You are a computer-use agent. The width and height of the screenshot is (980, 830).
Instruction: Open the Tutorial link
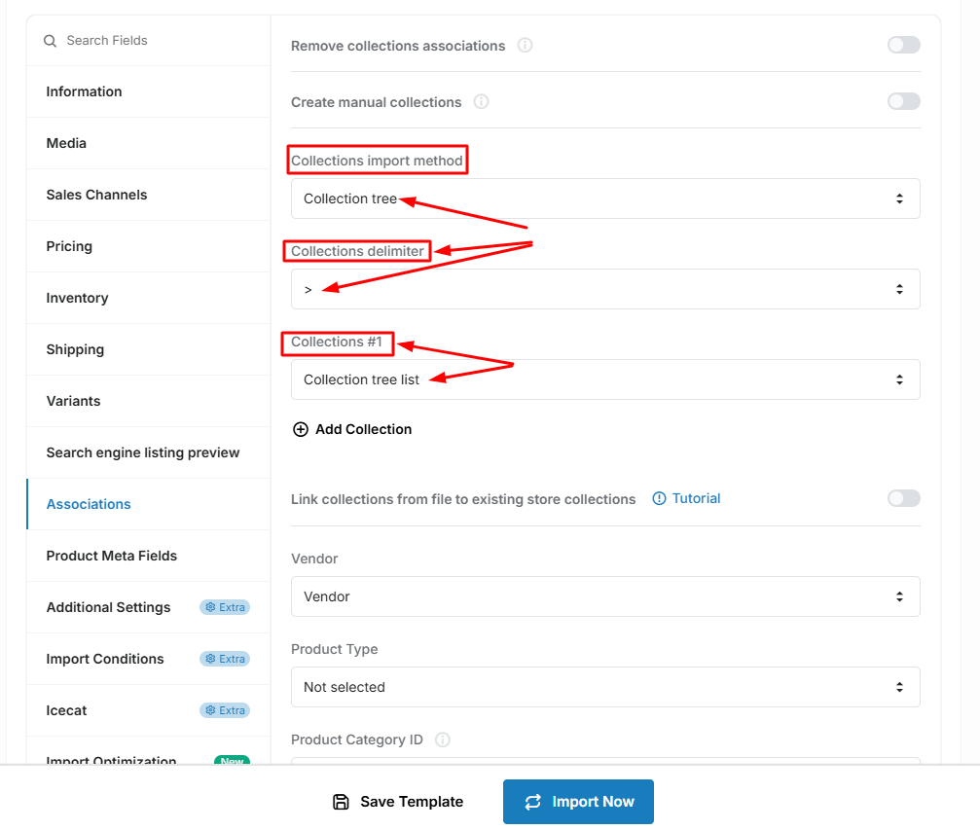686,498
